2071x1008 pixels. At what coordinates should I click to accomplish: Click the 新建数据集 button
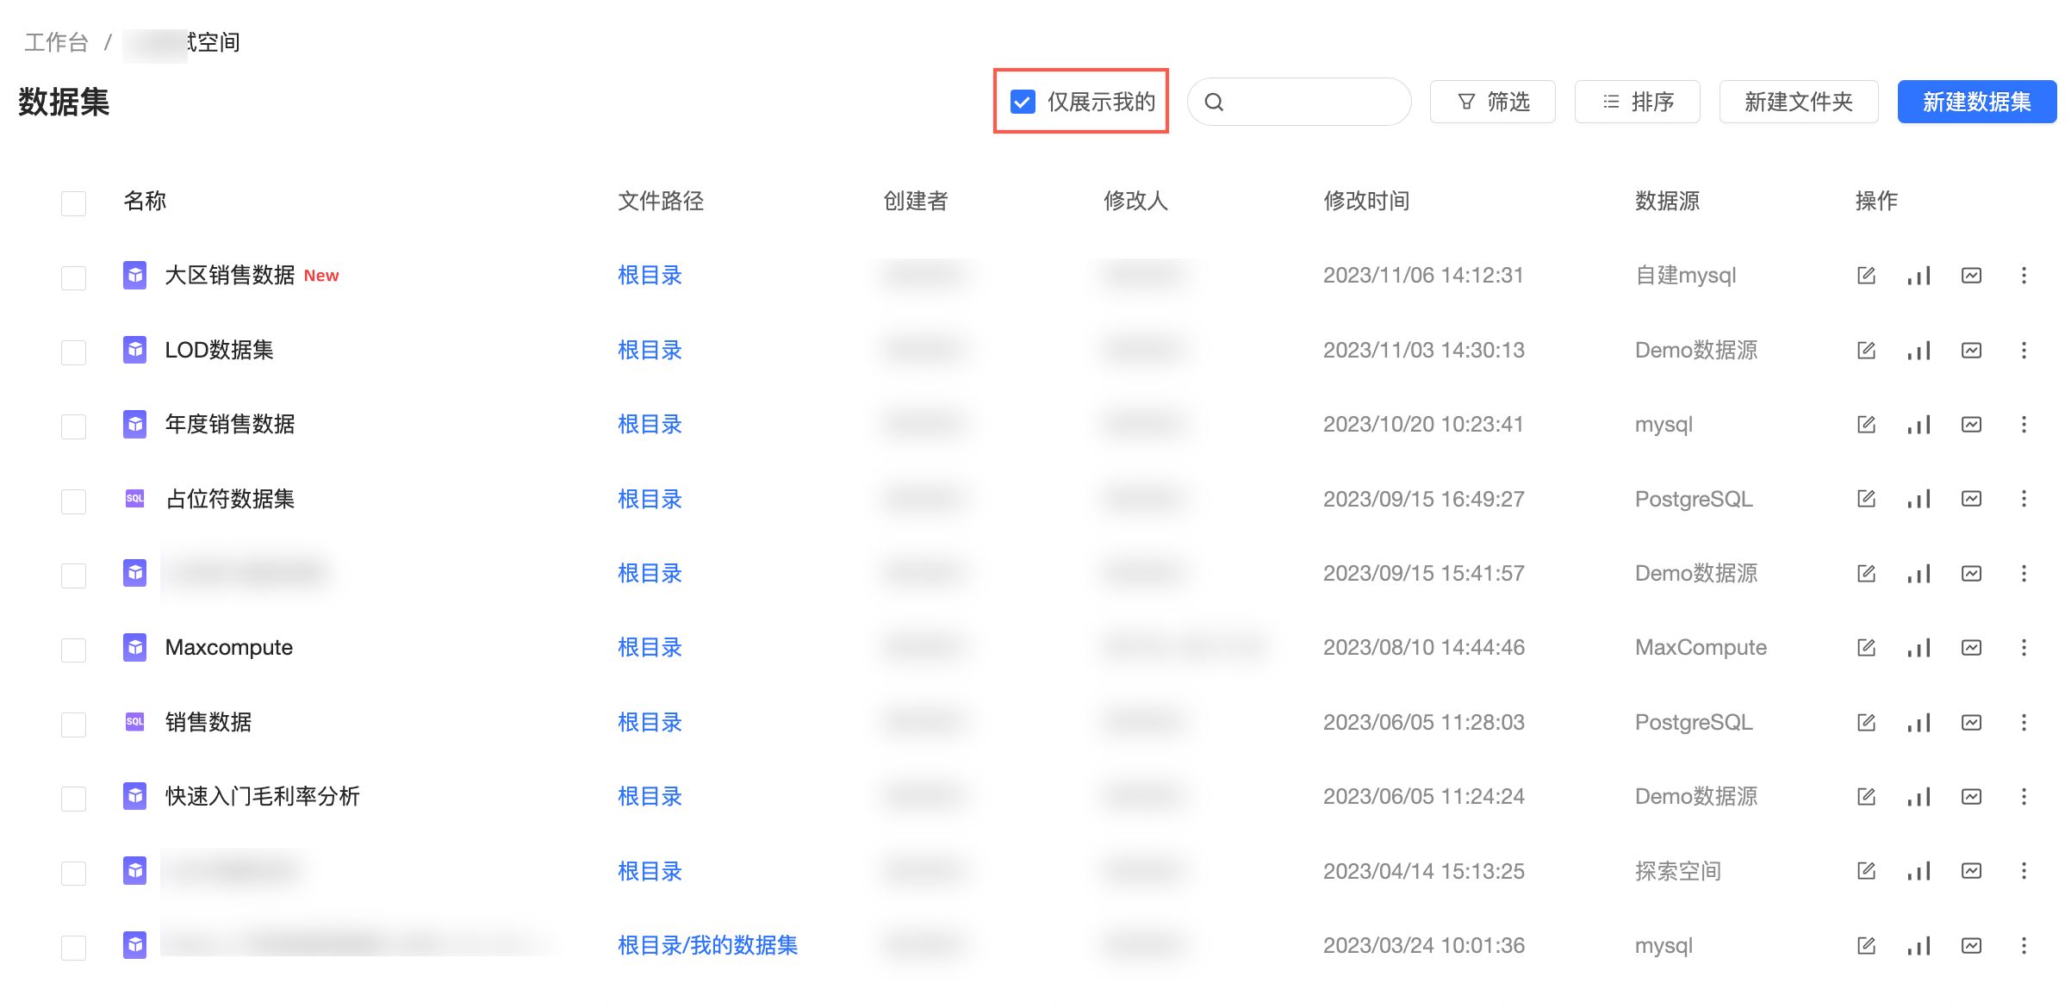[x=1976, y=102]
